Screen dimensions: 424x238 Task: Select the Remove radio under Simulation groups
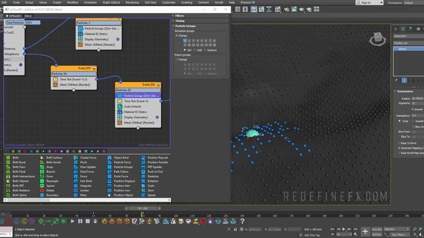pyautogui.click(x=205, y=50)
